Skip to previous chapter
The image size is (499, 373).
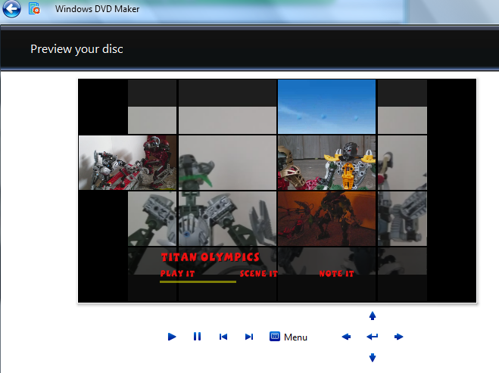pos(223,337)
